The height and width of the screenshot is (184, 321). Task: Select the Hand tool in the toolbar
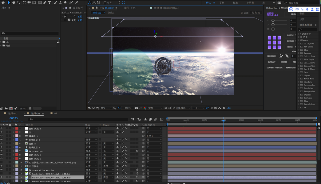tap(14, 2)
